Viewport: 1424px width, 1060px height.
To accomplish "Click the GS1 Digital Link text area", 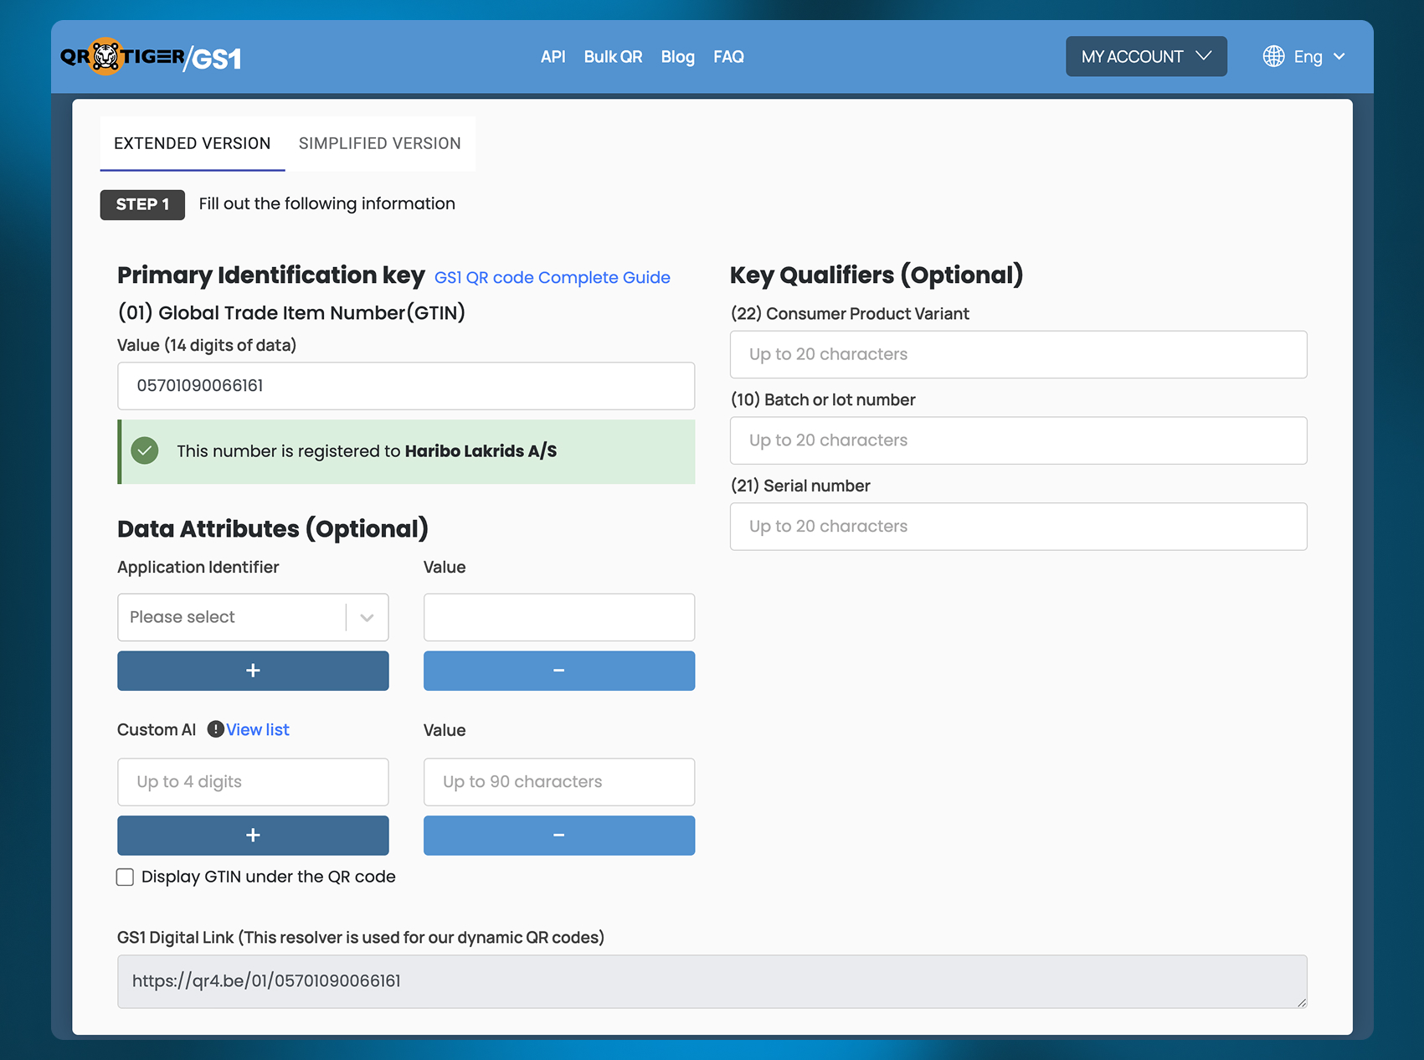I will 712,981.
